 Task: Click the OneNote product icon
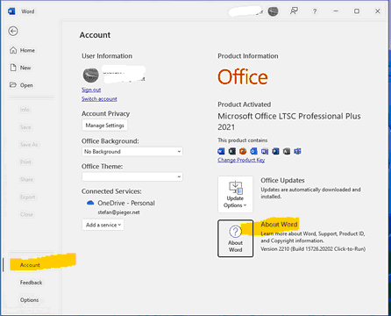[265, 151]
